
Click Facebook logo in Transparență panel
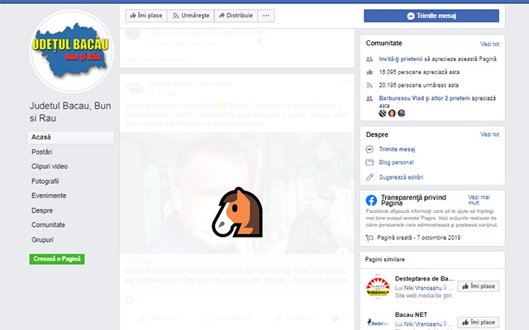pyautogui.click(x=371, y=200)
